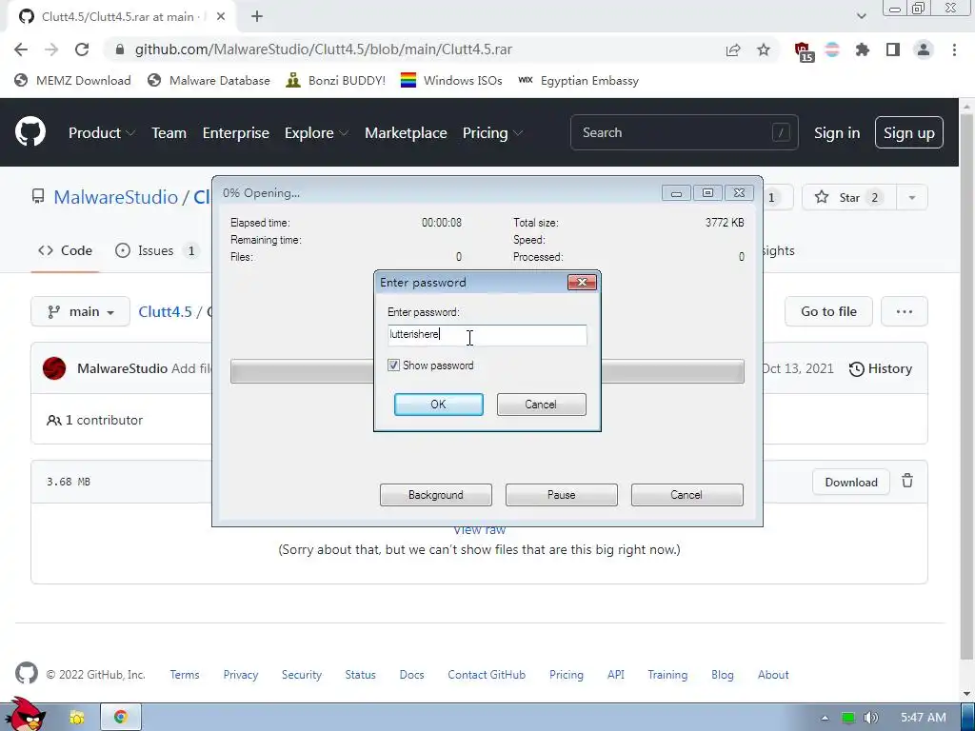Viewport: 975px width, 731px height.
Task: Open the red shield extension with badge 15
Action: (804, 51)
